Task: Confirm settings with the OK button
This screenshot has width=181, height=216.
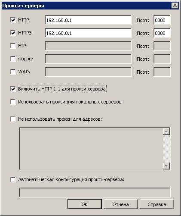Action: [85, 204]
